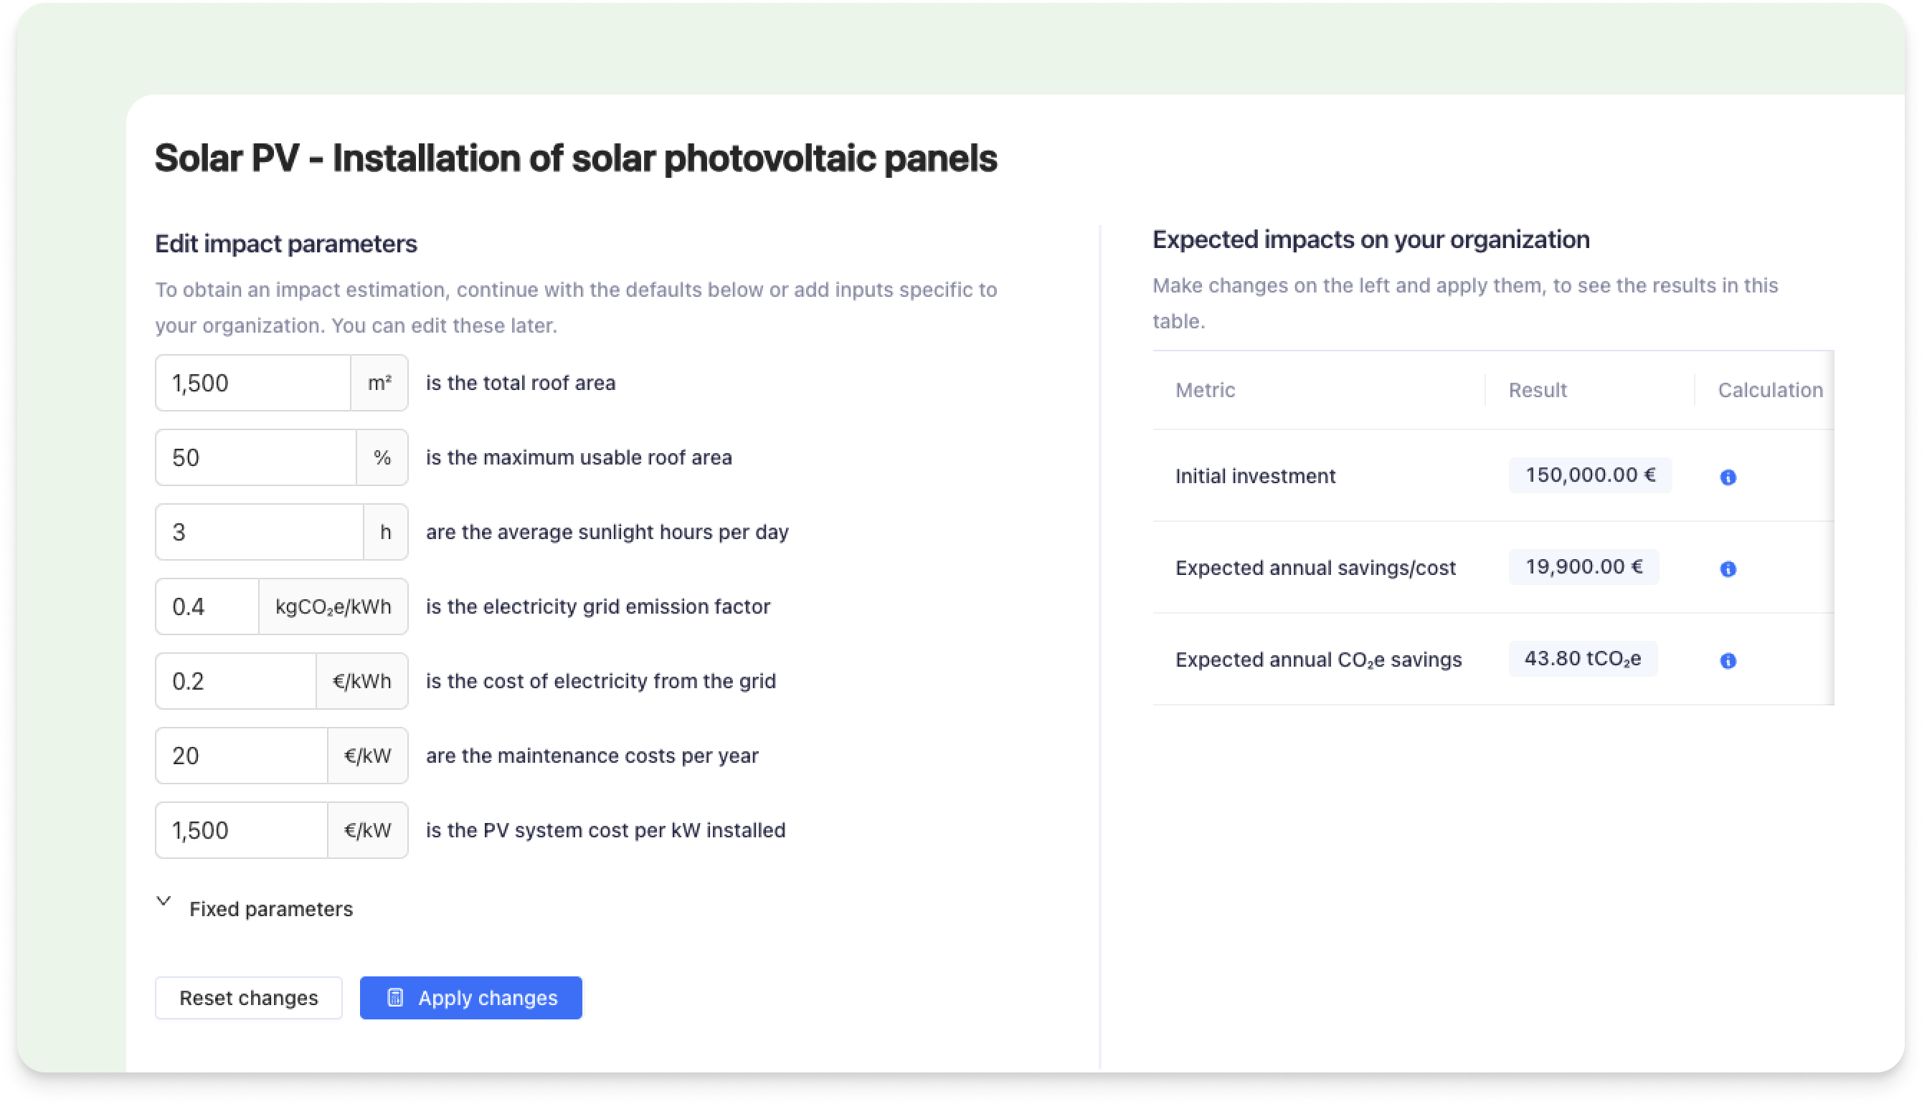The image size is (1922, 1104).
Task: Select the maintenance costs per year input
Action: [241, 755]
